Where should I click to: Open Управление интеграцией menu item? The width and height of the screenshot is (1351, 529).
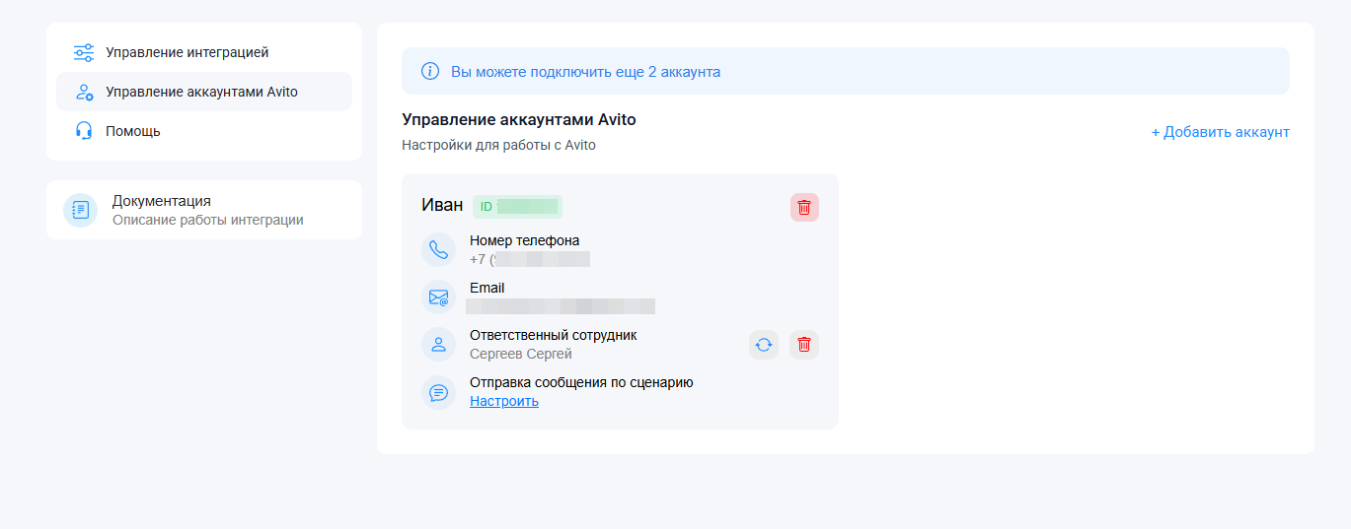coord(187,52)
